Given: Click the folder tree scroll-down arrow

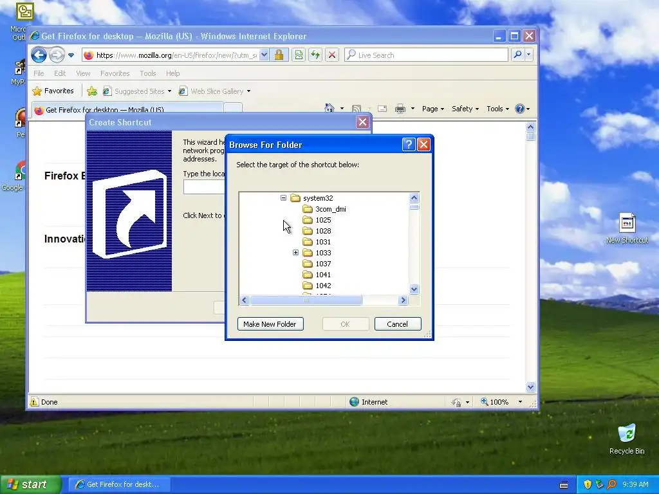Looking at the screenshot, I should [x=414, y=289].
